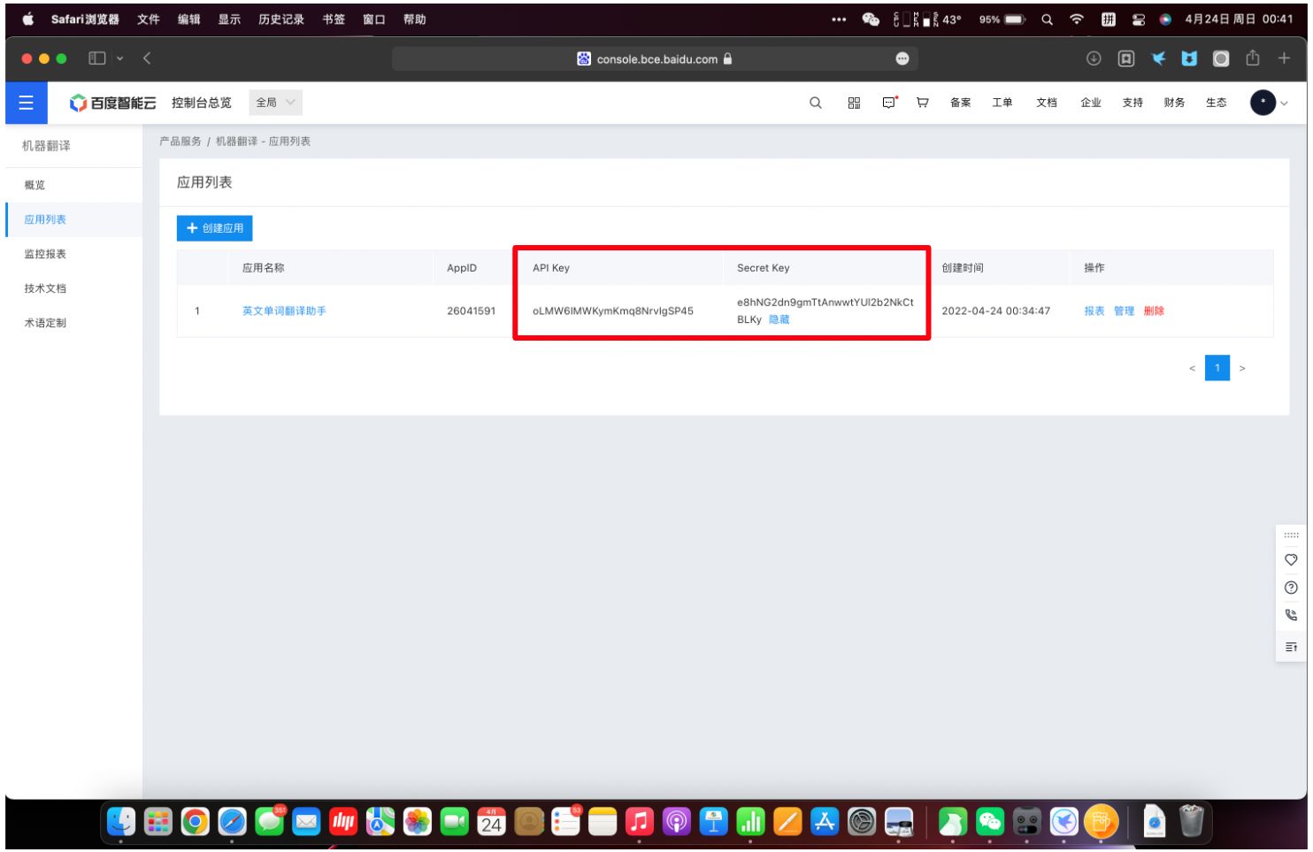Screen dimensions: 1313x852
Task: Open 控制台总览 in the header
Action: 202,103
